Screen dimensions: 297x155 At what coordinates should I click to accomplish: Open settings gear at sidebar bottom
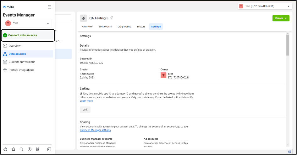(5, 149)
